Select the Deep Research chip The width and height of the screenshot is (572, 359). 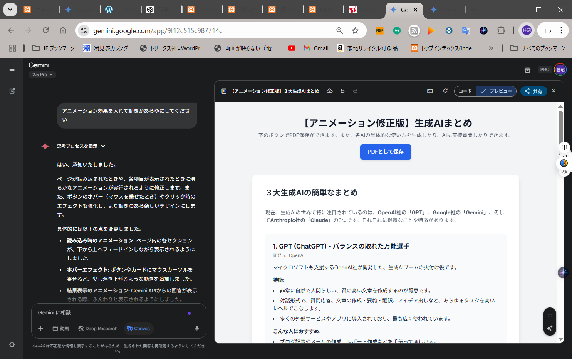click(x=98, y=329)
